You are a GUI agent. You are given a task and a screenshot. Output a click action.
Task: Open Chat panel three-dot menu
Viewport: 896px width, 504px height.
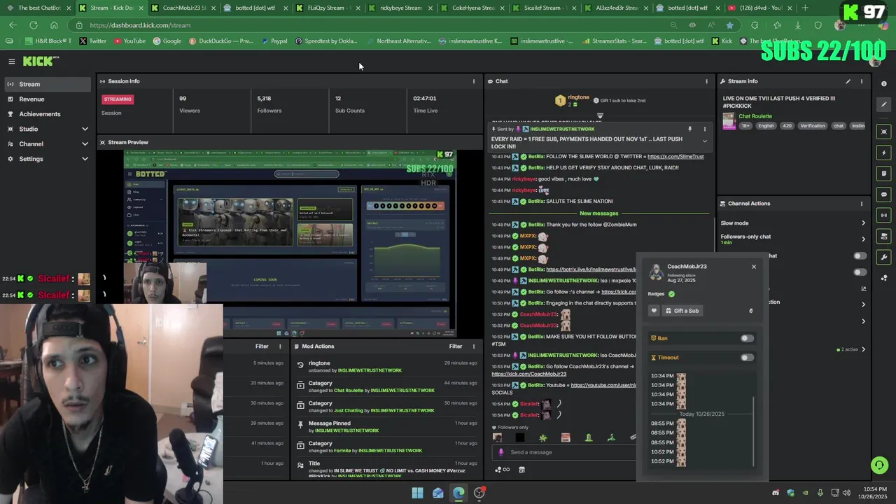point(706,81)
